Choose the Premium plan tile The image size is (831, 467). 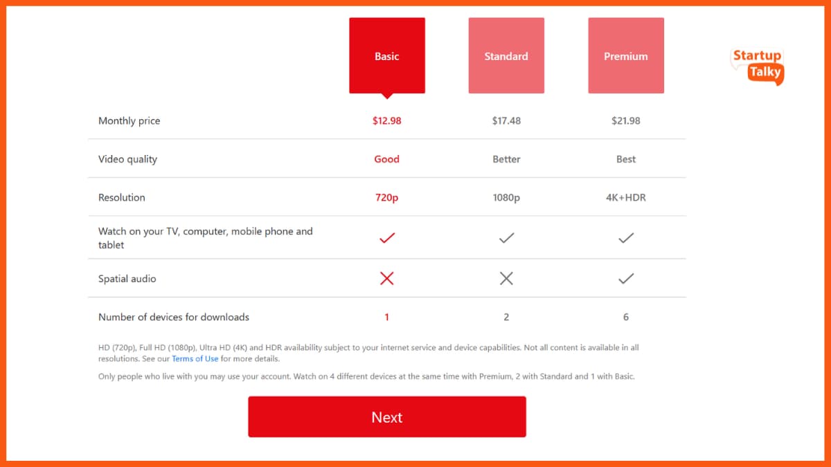click(626, 56)
